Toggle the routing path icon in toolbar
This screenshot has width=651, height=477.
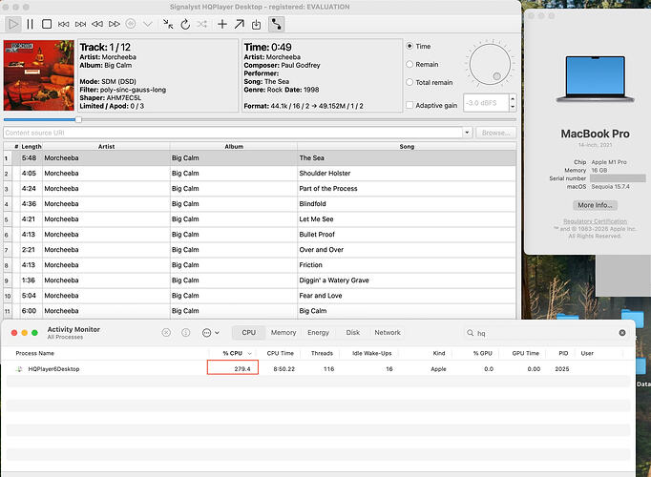(276, 24)
